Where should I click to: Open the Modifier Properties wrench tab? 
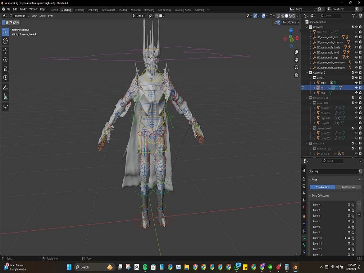click(304, 223)
